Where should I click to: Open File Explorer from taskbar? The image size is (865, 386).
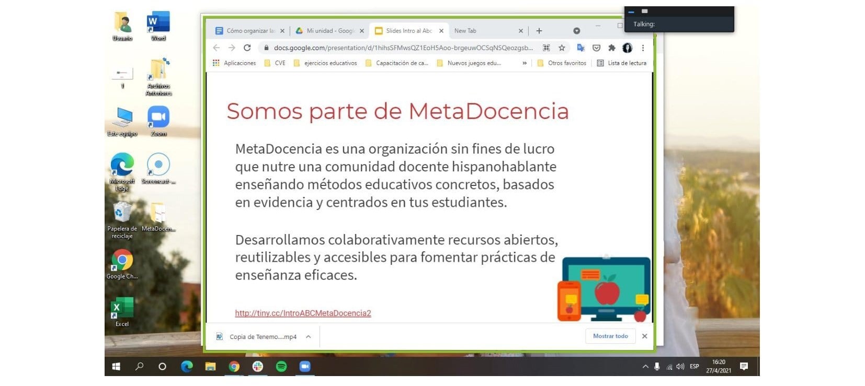[x=210, y=367]
